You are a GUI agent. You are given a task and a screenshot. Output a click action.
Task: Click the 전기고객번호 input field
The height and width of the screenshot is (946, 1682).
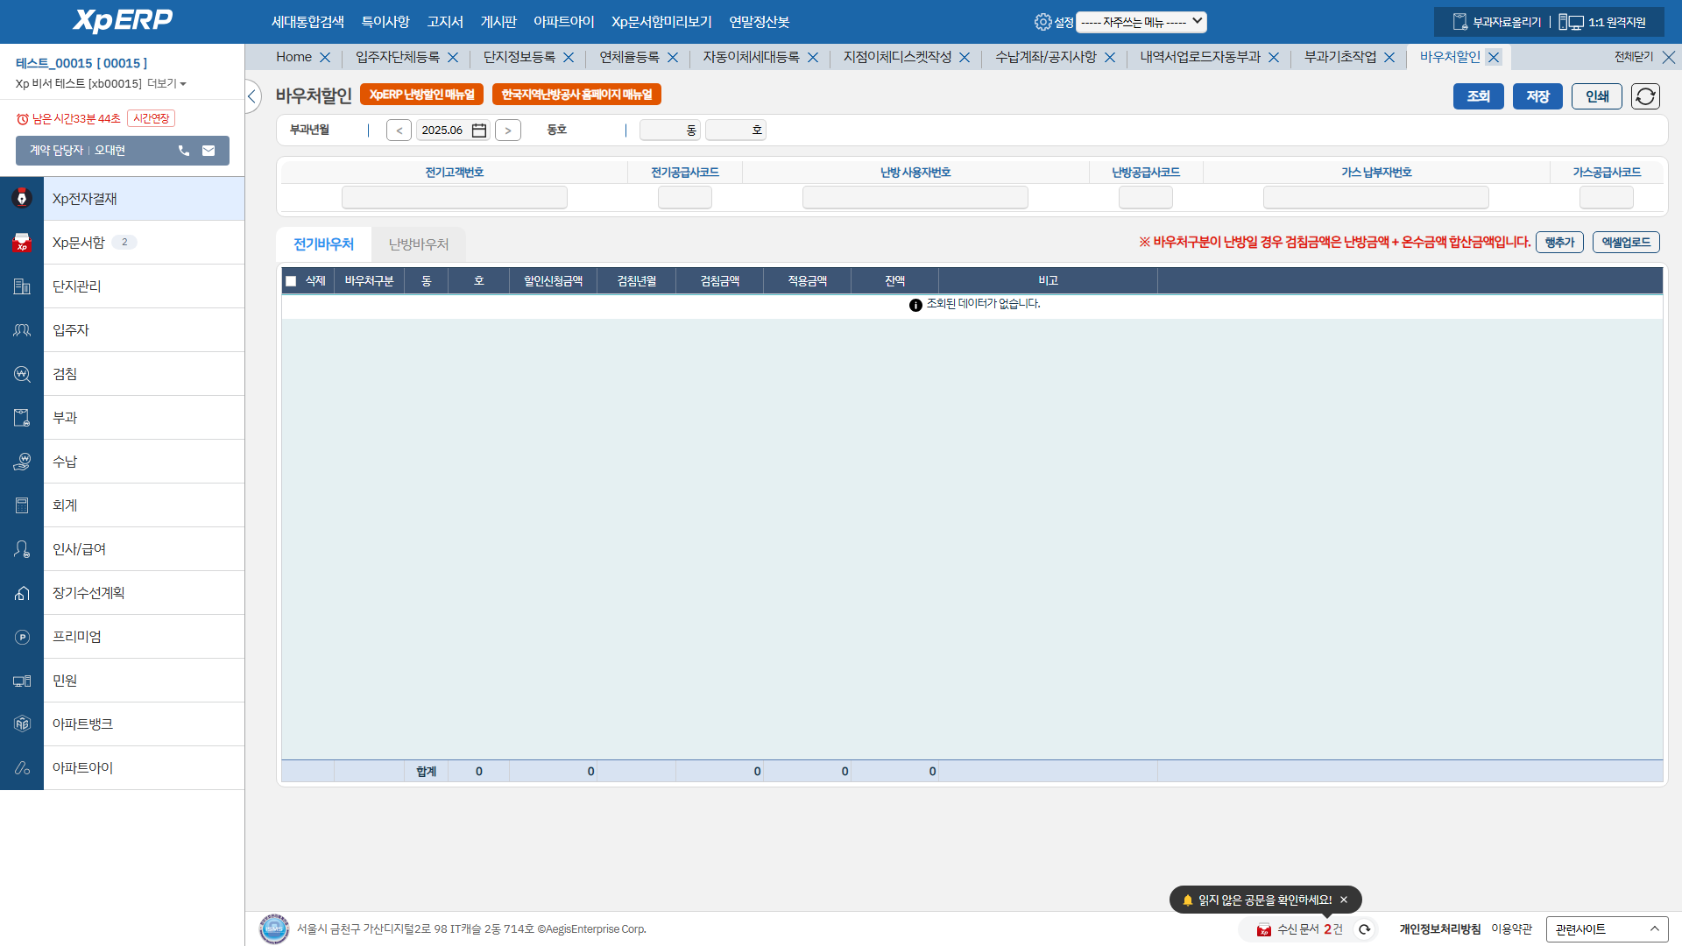[454, 197]
